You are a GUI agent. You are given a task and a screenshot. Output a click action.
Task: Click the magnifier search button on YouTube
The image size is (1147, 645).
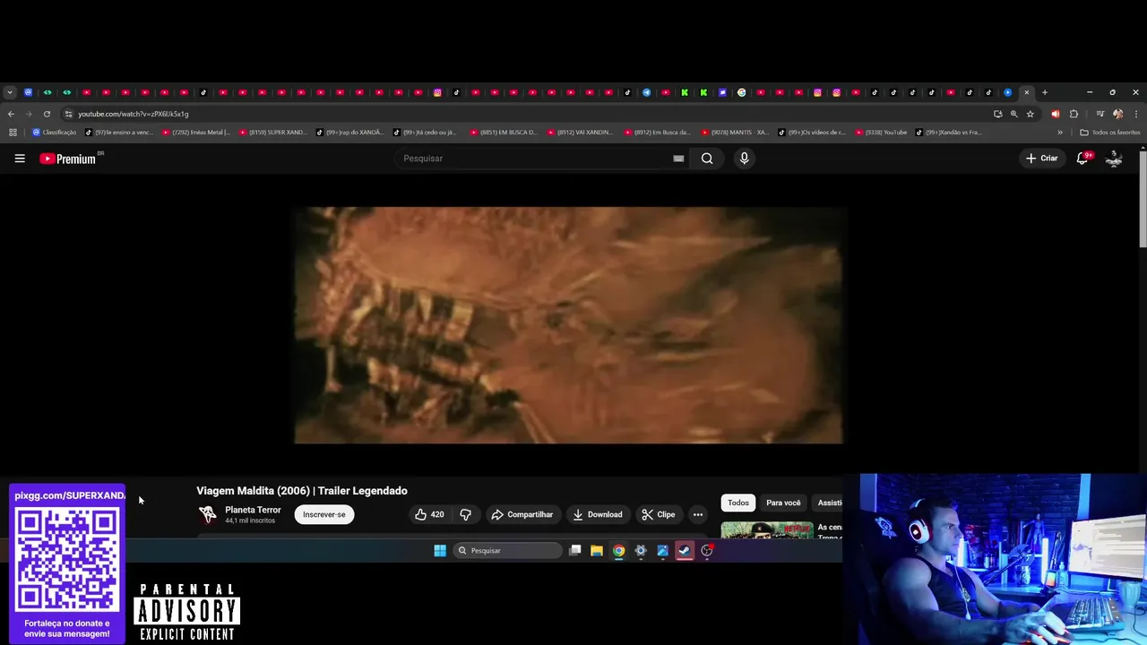707,159
